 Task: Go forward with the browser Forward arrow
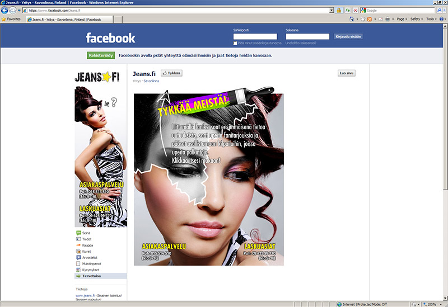click(x=13, y=11)
